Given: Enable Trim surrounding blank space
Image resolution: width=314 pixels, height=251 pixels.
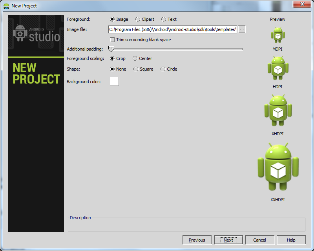Looking at the screenshot, I should tap(112, 40).
